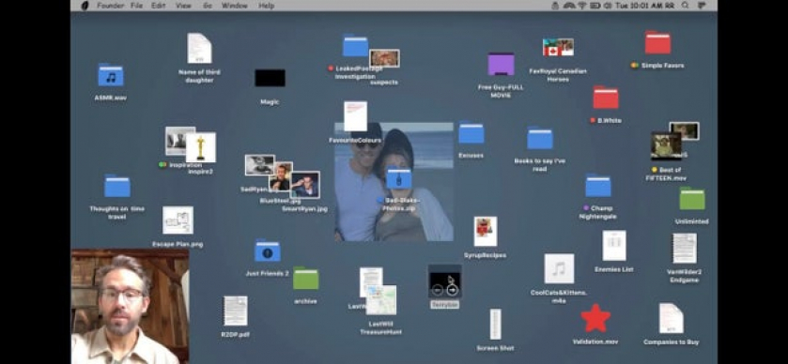Select the inspire2 gold statuette image
This screenshot has width=788, height=364.
[201, 147]
